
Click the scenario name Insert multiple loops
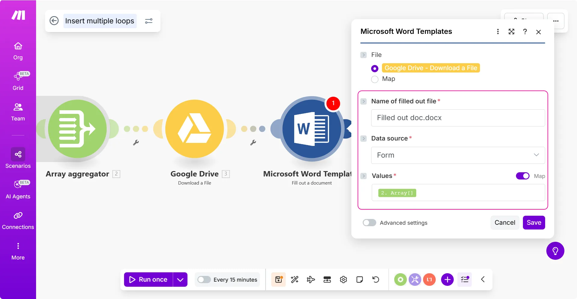click(x=100, y=21)
